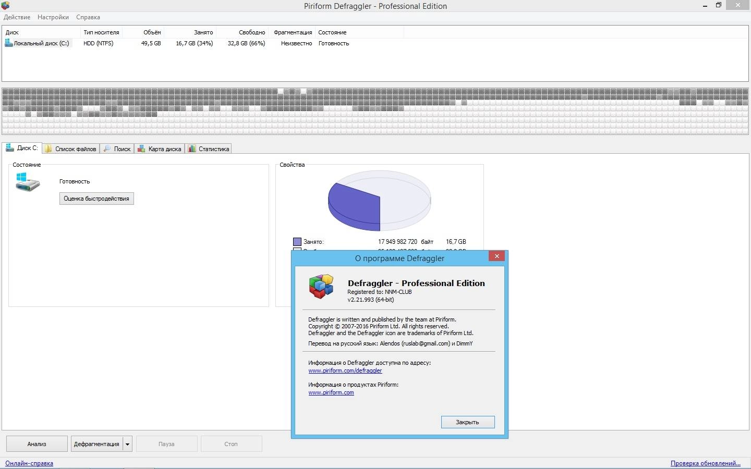Click the Анализ button
The image size is (751, 469).
click(37, 444)
